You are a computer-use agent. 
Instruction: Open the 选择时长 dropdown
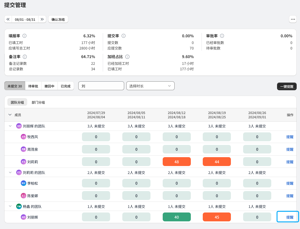click(150, 86)
